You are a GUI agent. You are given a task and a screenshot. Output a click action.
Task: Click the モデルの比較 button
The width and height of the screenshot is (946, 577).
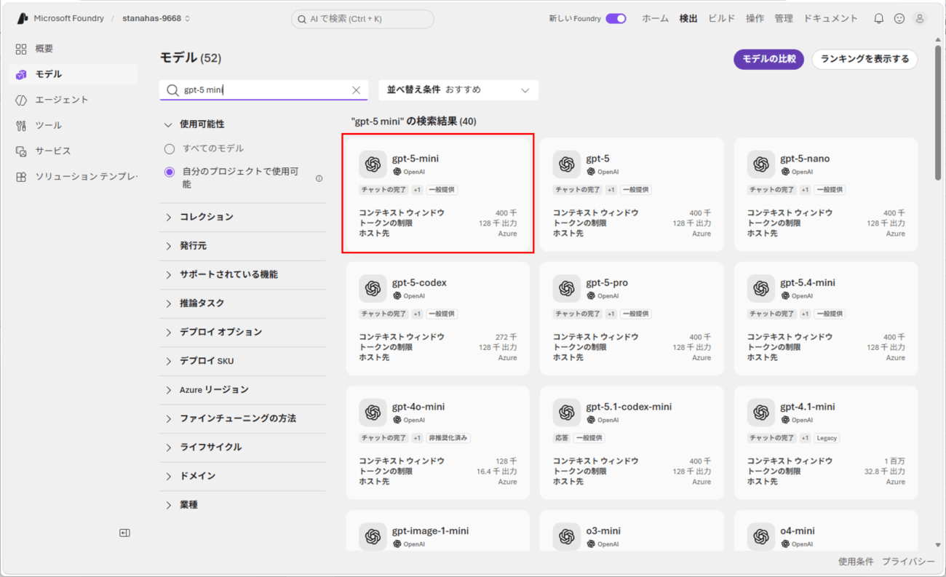click(x=768, y=59)
